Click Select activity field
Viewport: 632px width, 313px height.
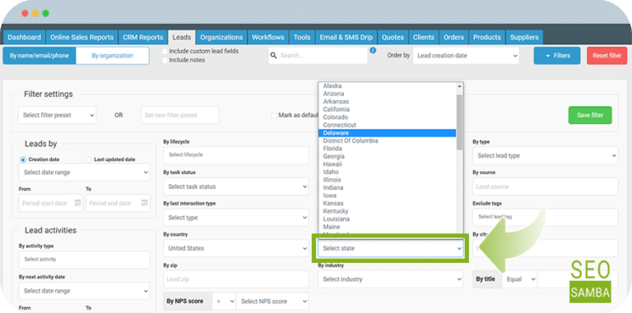(x=84, y=260)
